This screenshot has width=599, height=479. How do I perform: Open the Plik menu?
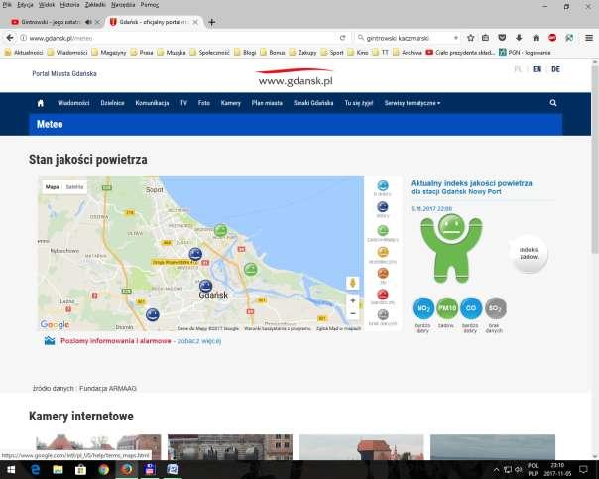click(7, 5)
